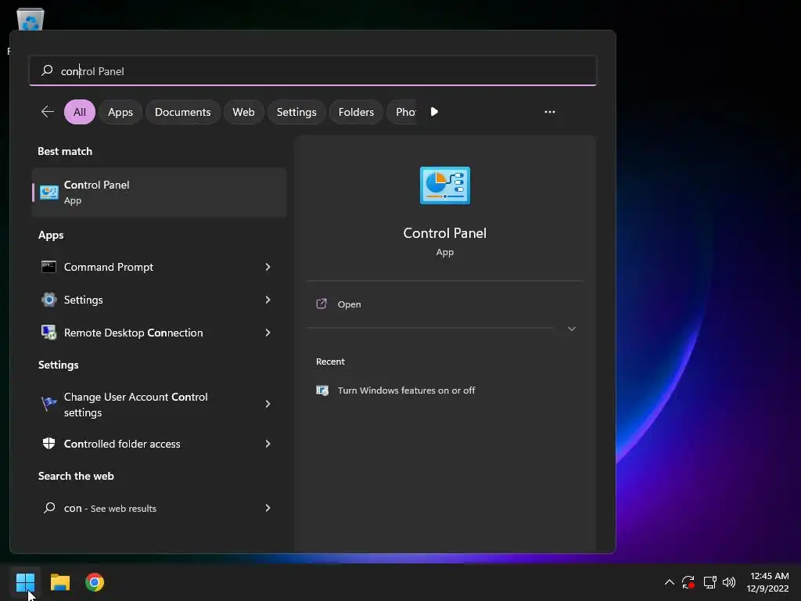Screen dimensions: 801x601
Task: Click the Command Prompt icon
Action: tap(48, 267)
